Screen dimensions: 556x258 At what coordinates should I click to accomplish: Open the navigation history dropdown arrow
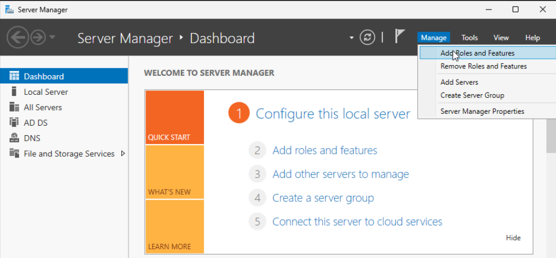tap(52, 37)
